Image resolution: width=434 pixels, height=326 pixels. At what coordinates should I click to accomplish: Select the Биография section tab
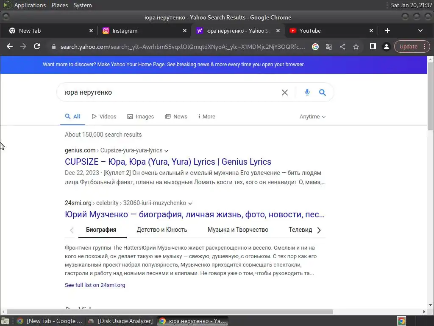coord(101,230)
